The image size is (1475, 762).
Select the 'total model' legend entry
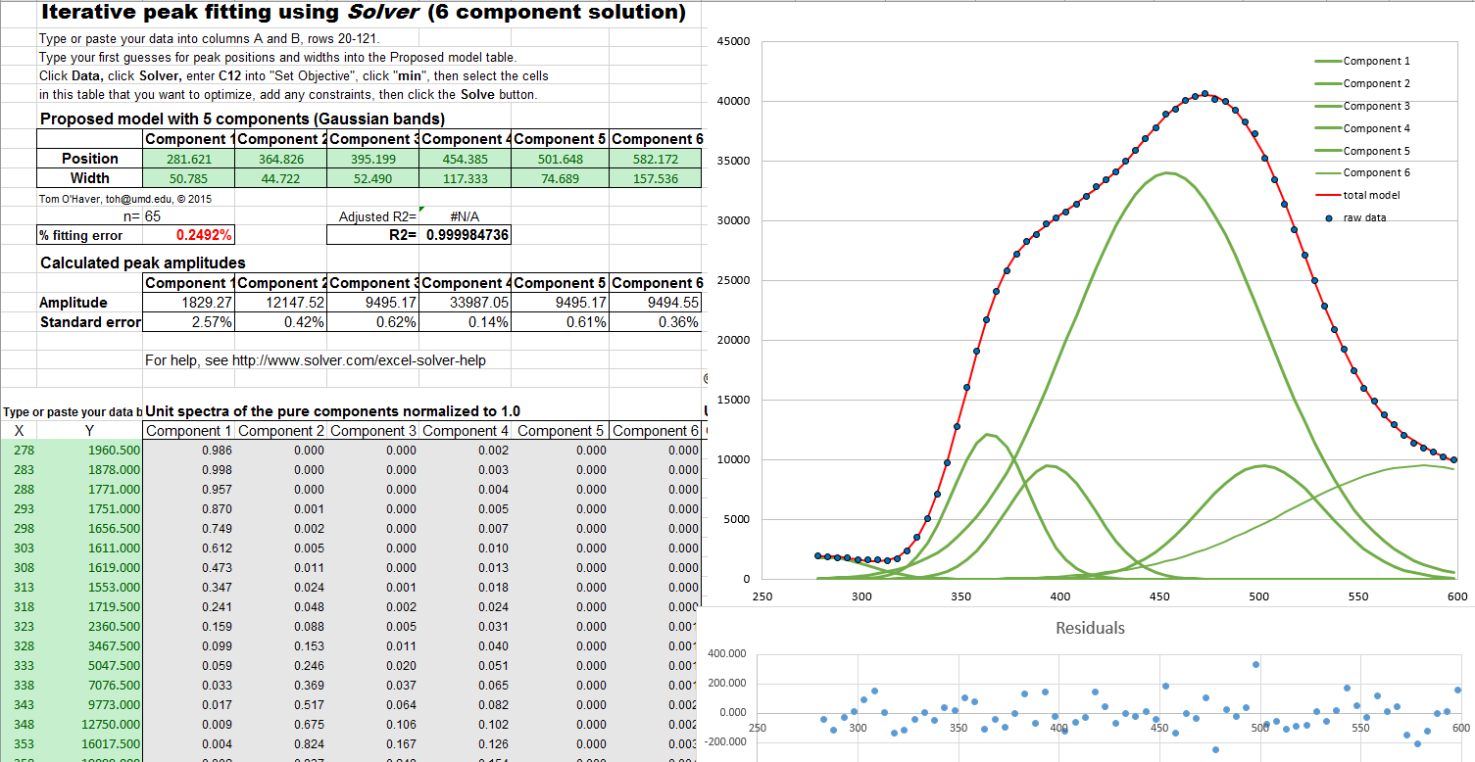pos(1371,195)
